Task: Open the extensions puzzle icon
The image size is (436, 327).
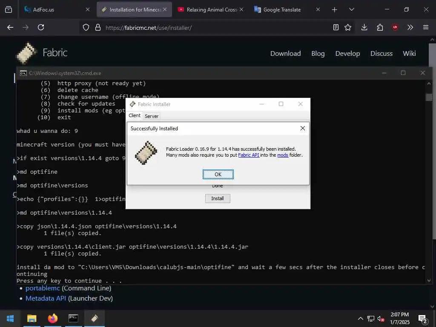Action: (x=380, y=27)
